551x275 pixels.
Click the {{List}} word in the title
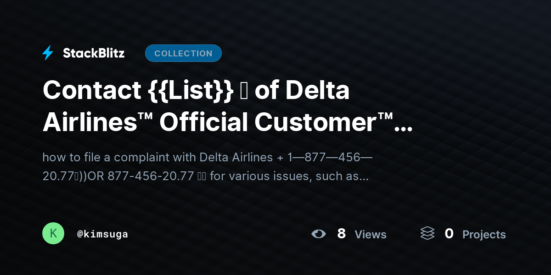coord(191,90)
